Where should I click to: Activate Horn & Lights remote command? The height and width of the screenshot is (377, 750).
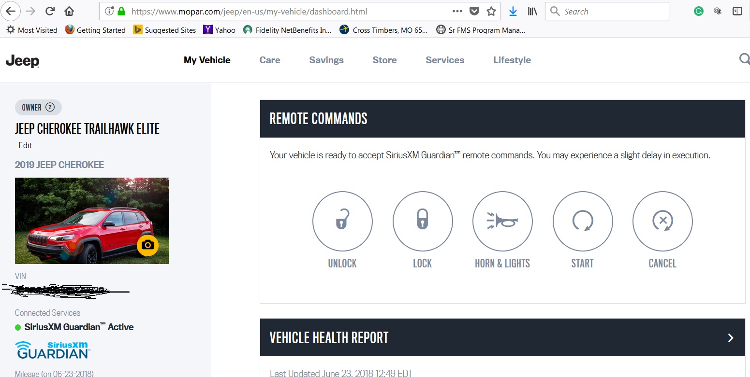[x=502, y=222]
